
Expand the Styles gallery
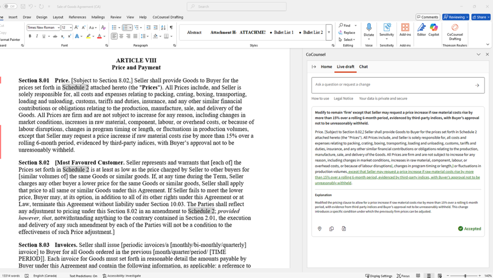click(329, 33)
